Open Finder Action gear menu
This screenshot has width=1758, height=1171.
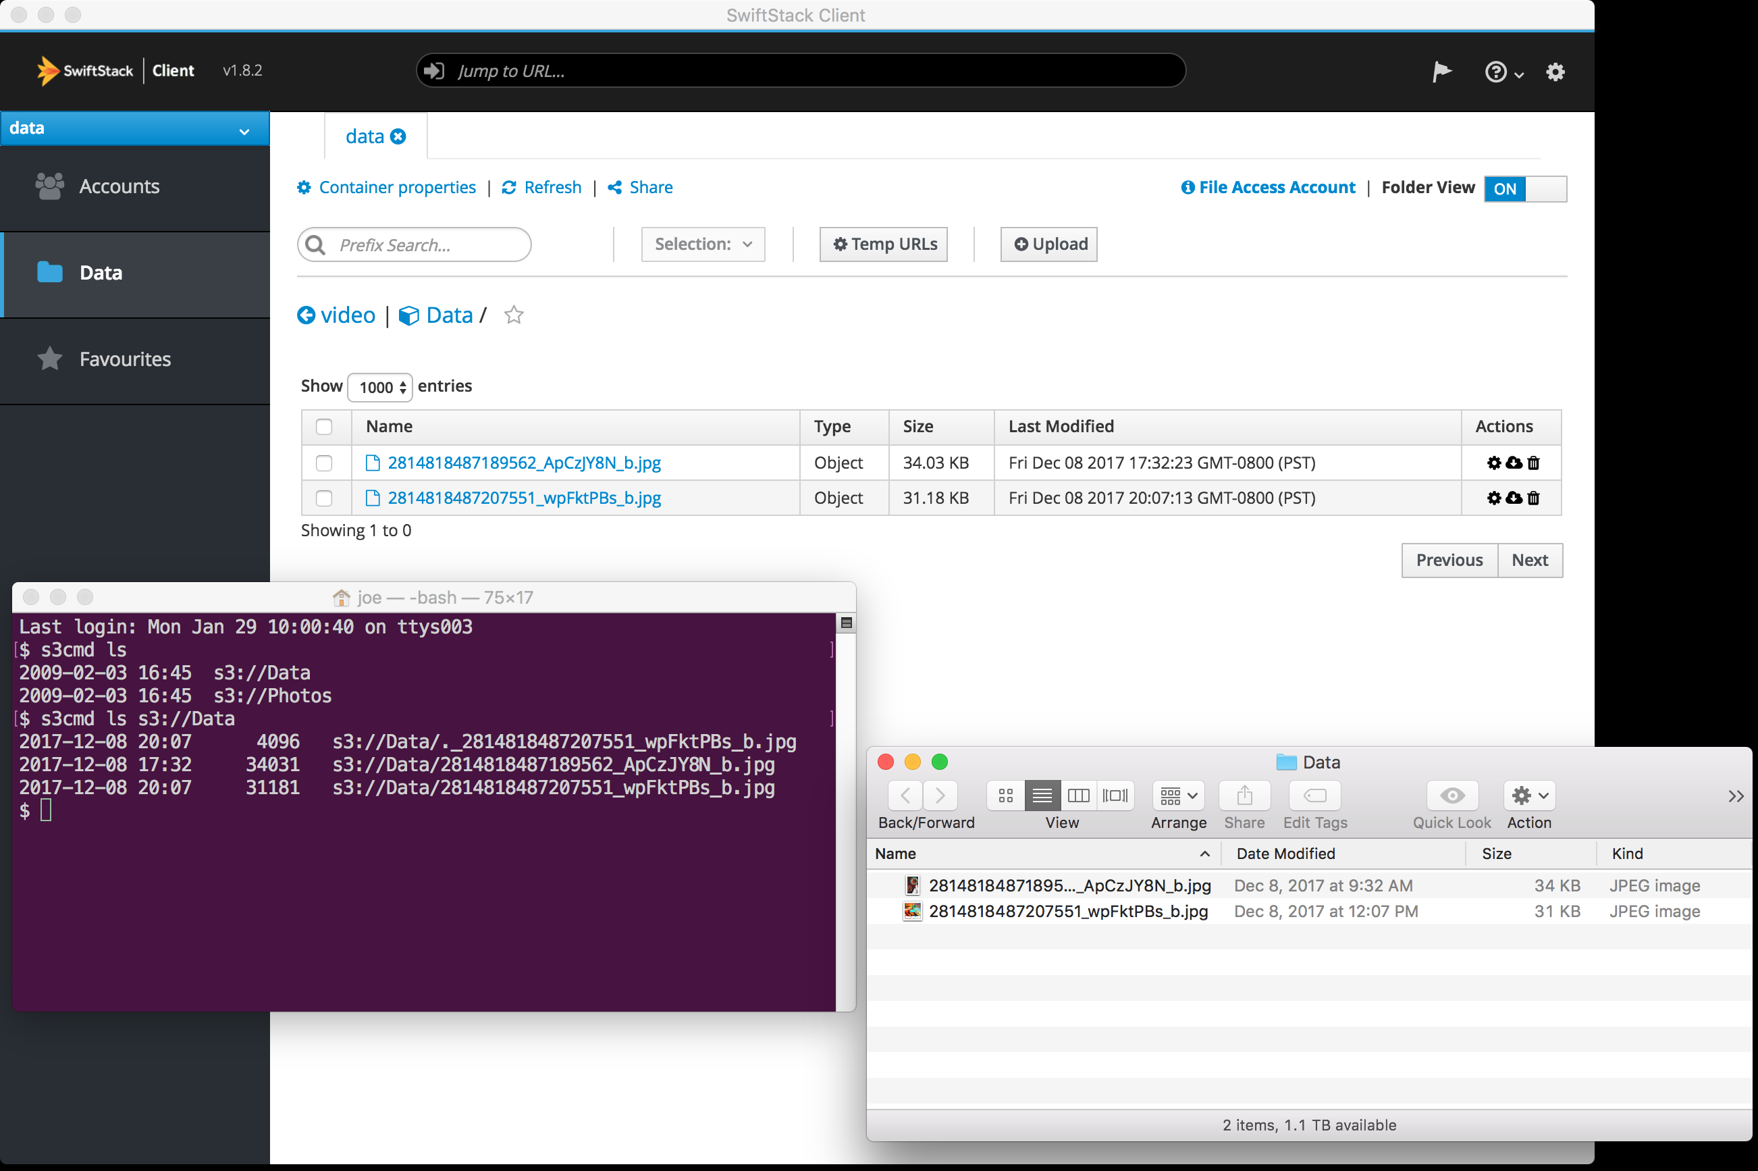point(1529,796)
